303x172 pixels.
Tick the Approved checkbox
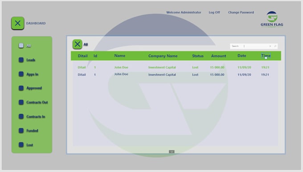point(21,88)
